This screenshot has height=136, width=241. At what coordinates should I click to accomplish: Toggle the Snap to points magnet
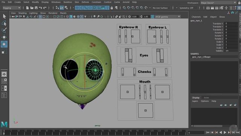tap(133, 8)
